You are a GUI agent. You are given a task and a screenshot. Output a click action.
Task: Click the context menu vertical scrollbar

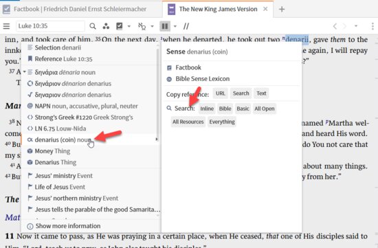(x=158, y=94)
